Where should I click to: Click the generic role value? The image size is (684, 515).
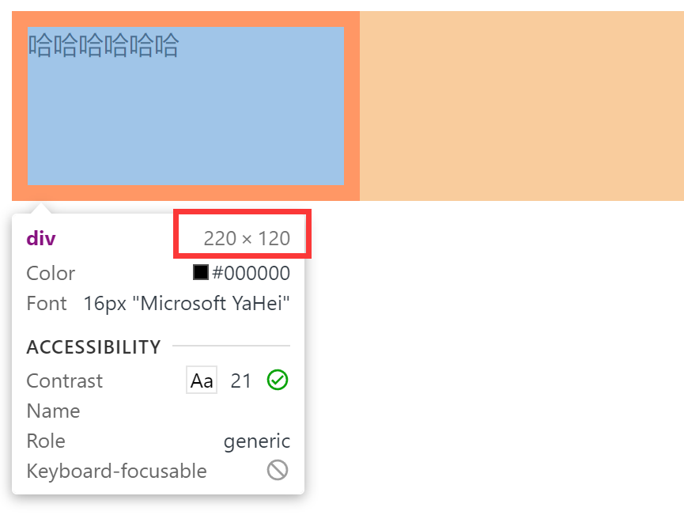pyautogui.click(x=257, y=441)
